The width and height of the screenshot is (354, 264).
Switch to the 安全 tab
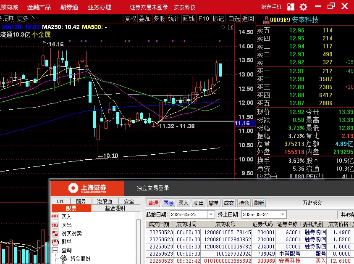click(x=129, y=201)
